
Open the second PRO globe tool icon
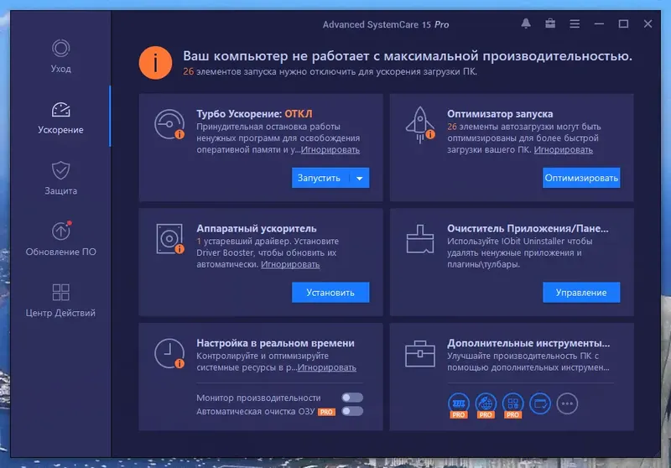[x=486, y=405]
